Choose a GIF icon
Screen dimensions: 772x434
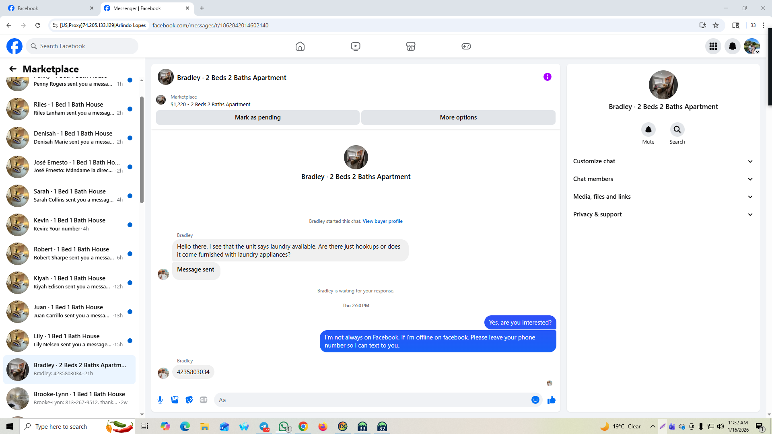[204, 400]
